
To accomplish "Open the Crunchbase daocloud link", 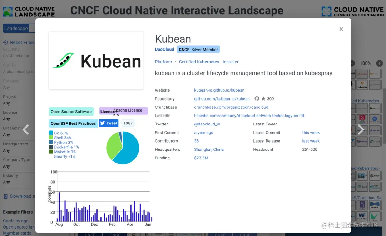I will (231, 107).
